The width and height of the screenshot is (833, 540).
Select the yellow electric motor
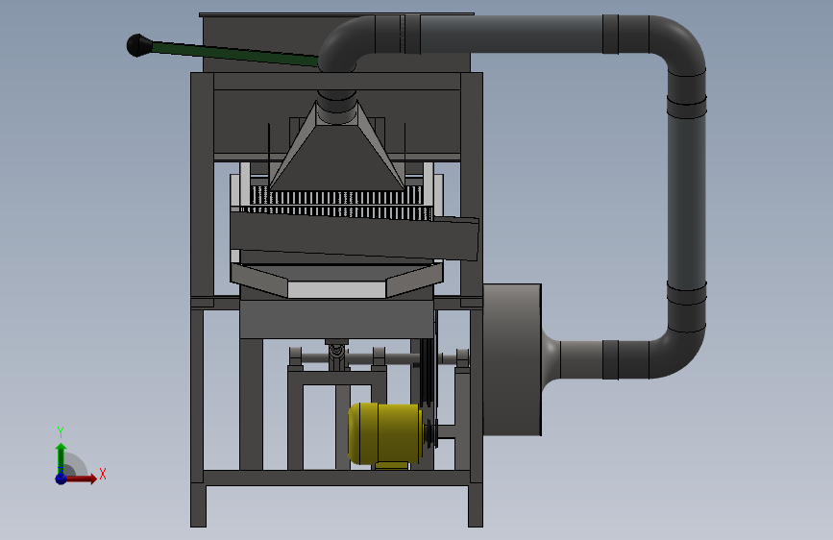pos(385,434)
